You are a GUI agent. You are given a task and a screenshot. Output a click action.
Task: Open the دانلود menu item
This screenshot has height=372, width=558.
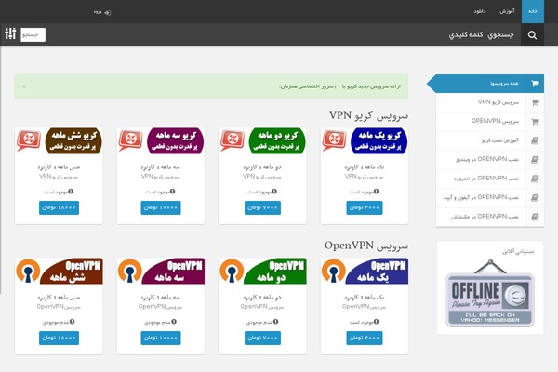click(x=480, y=11)
